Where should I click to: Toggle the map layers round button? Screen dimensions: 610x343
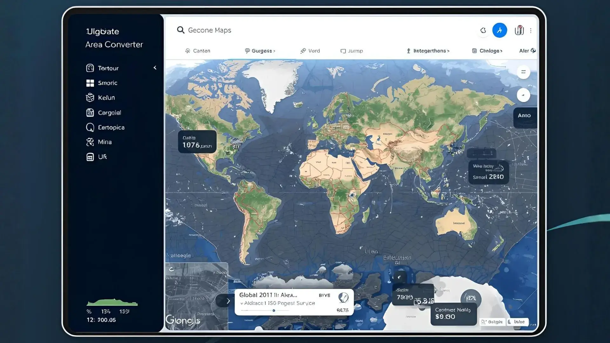(523, 72)
